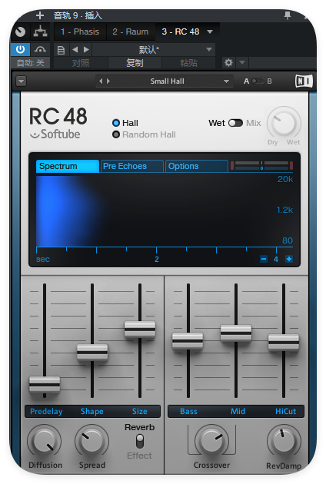The height and width of the screenshot is (484, 326).
Task: Click the Mix label text
Action: [x=254, y=123]
